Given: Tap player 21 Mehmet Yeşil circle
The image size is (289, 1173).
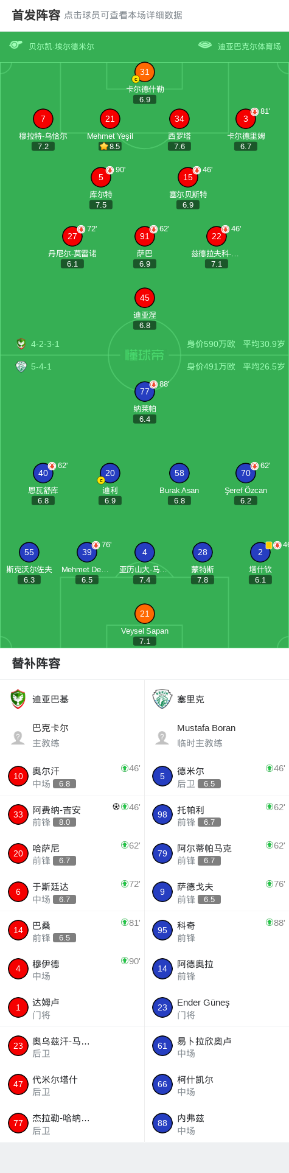Looking at the screenshot, I should point(110,119).
